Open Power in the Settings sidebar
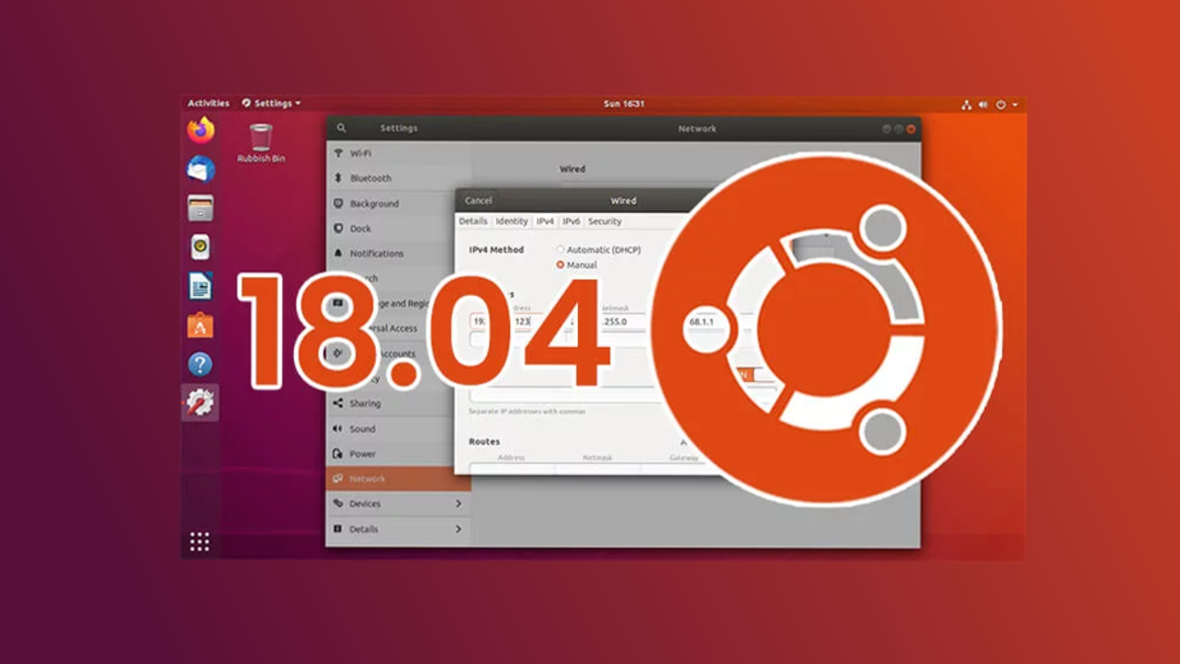Screen dimensions: 1180x664 398,454
